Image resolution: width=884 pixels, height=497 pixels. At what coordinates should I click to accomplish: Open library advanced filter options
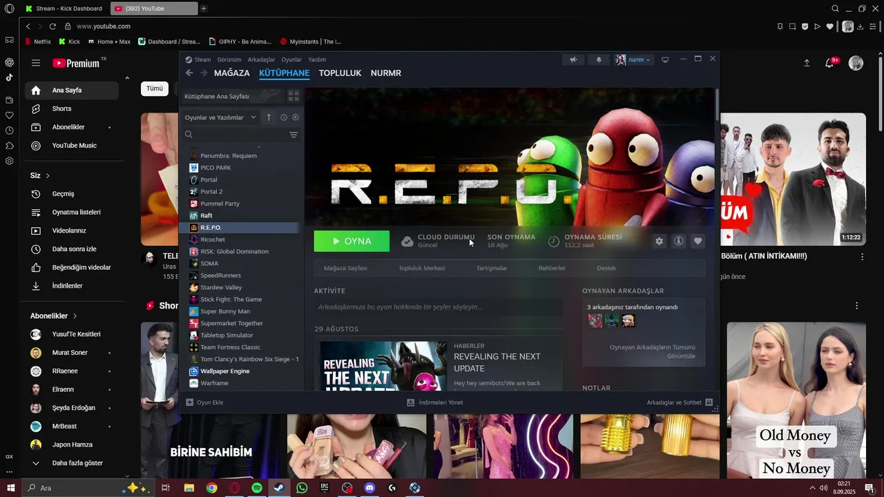coord(294,135)
